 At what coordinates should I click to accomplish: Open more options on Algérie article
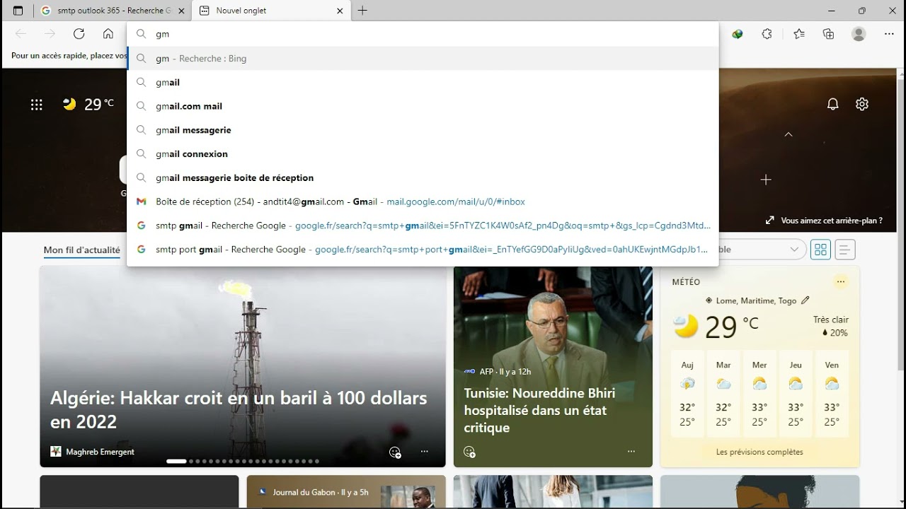tap(424, 452)
